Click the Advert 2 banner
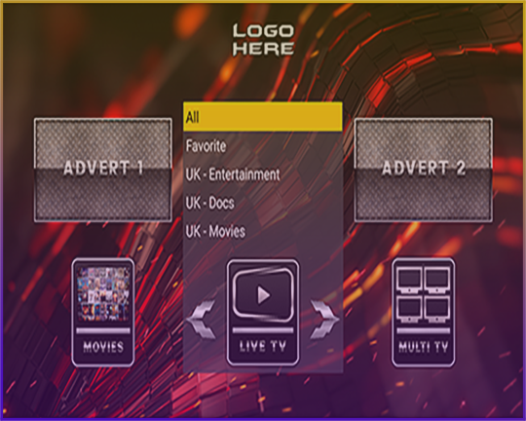The image size is (526, 421). tap(424, 170)
